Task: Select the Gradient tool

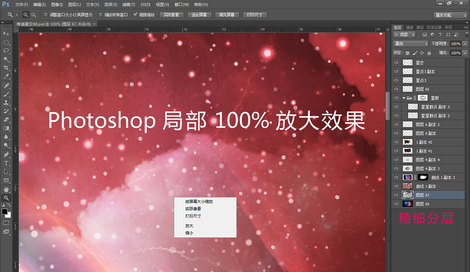Action: click(6, 128)
